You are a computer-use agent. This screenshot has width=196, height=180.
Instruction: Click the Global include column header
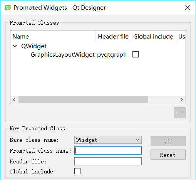pyautogui.click(x=154, y=36)
